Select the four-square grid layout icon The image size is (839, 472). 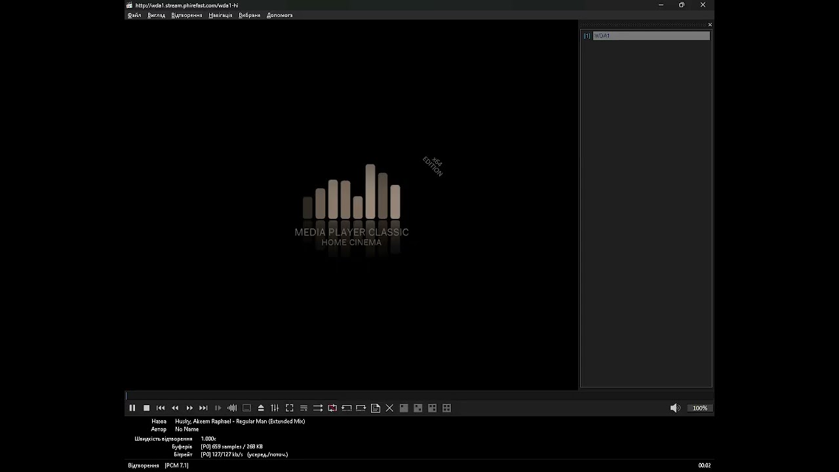pyautogui.click(x=447, y=408)
